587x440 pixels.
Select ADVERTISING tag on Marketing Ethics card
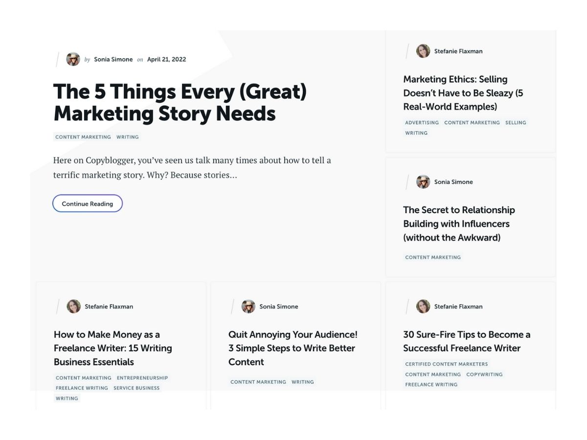(x=422, y=123)
